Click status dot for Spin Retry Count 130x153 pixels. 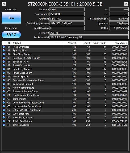(4, 69)
